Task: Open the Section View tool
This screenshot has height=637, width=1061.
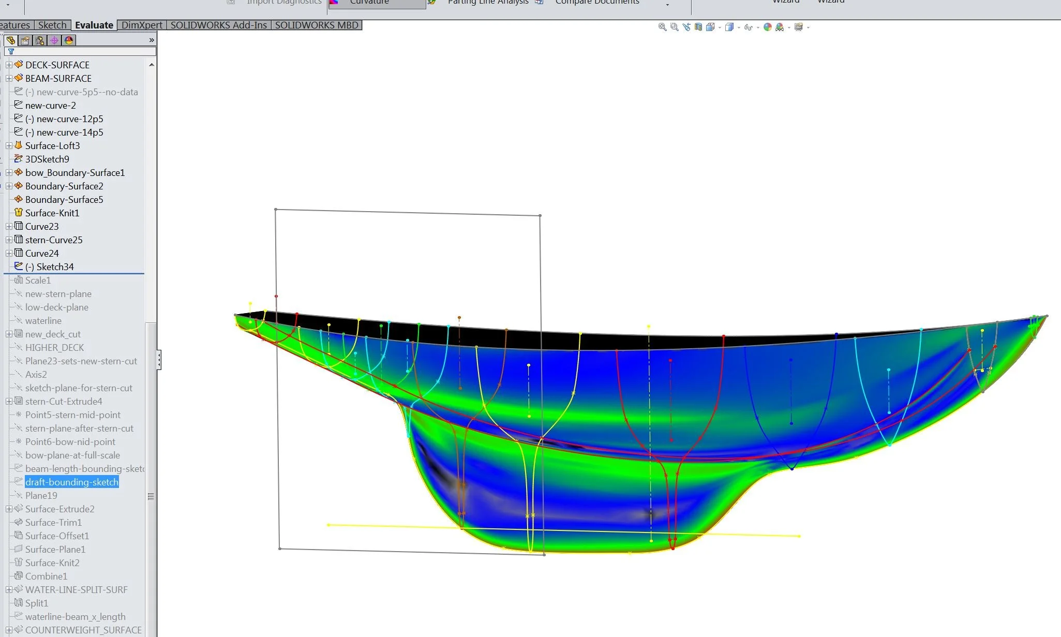Action: 698,26
